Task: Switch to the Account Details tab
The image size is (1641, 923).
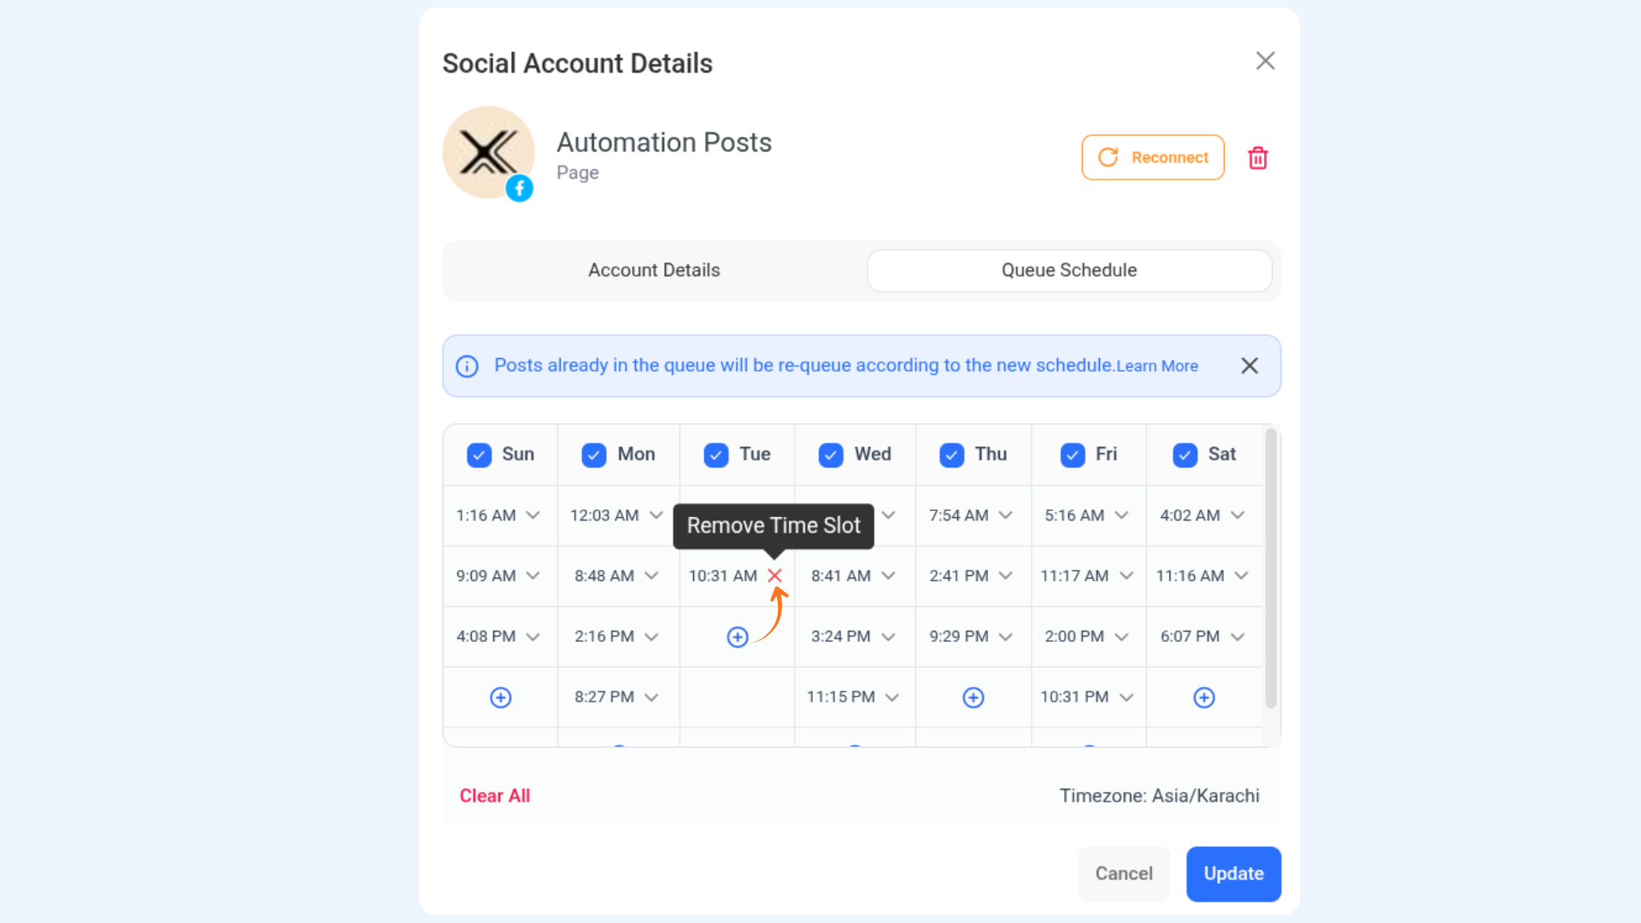Action: [654, 271]
